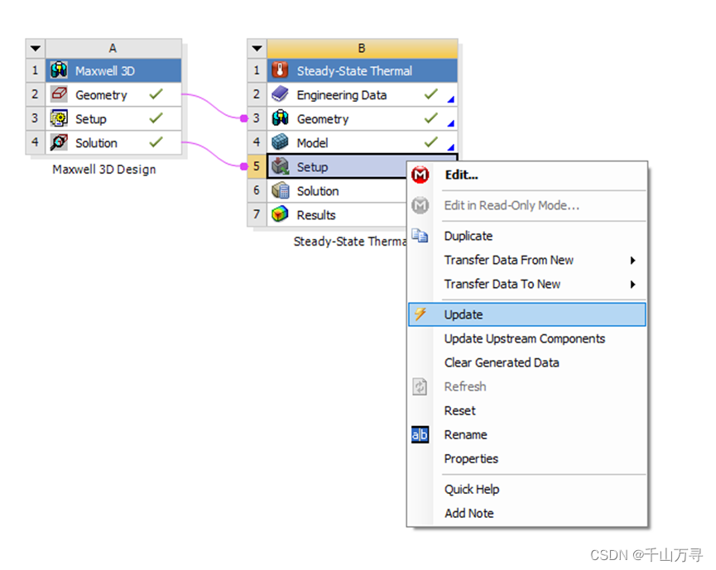The height and width of the screenshot is (570, 716).
Task: Choose Refresh from the context menu
Action: coord(527,386)
